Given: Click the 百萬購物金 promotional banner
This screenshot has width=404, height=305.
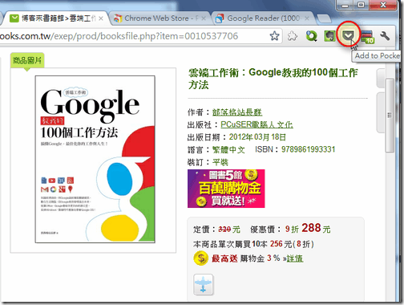Looking at the screenshot, I should click(226, 189).
